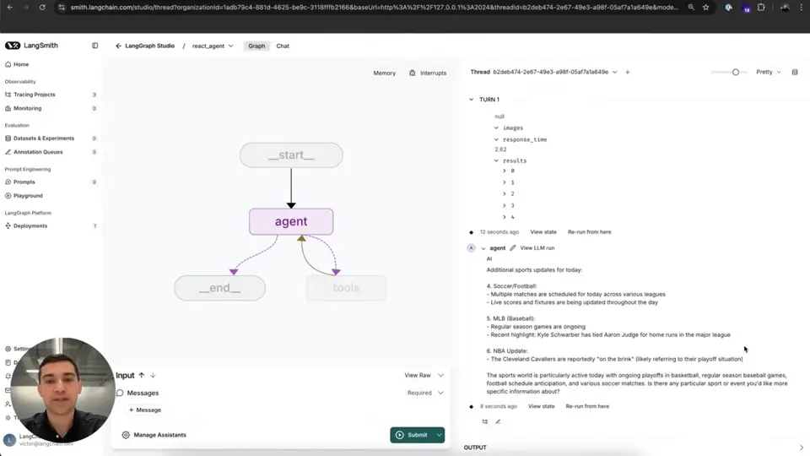The height and width of the screenshot is (456, 810).
Task: Open Playground page
Action: click(x=28, y=196)
